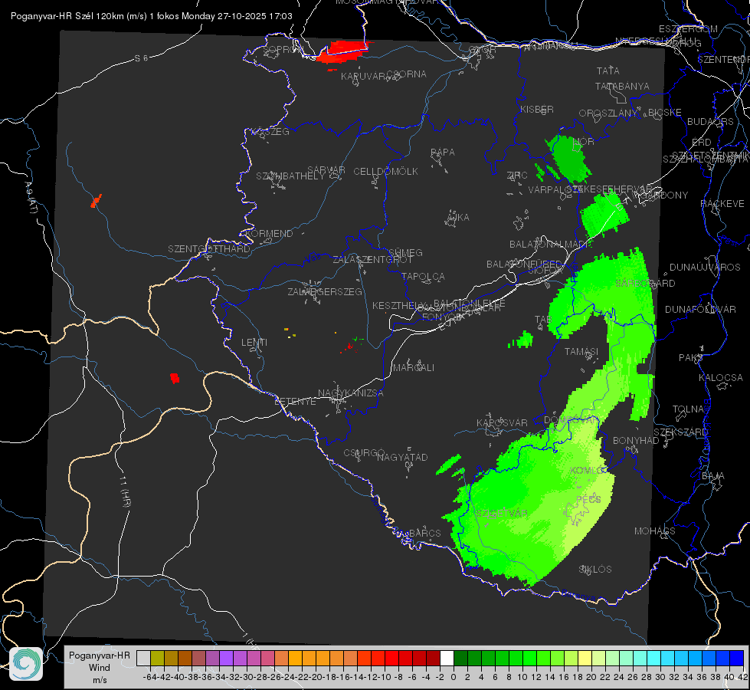Click the 'LENTI' city label

(x=254, y=343)
